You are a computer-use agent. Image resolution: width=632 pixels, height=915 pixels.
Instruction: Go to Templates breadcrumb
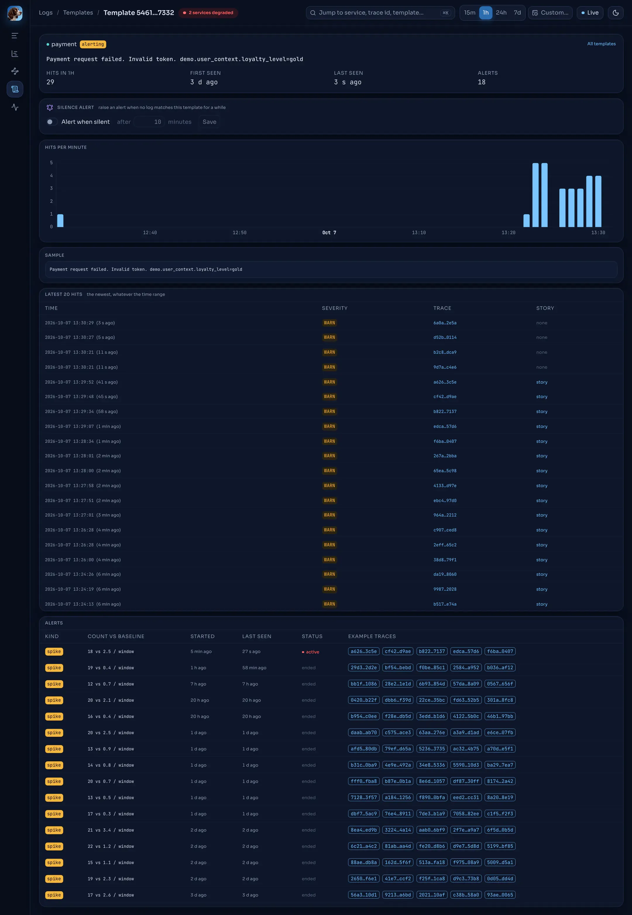click(78, 13)
